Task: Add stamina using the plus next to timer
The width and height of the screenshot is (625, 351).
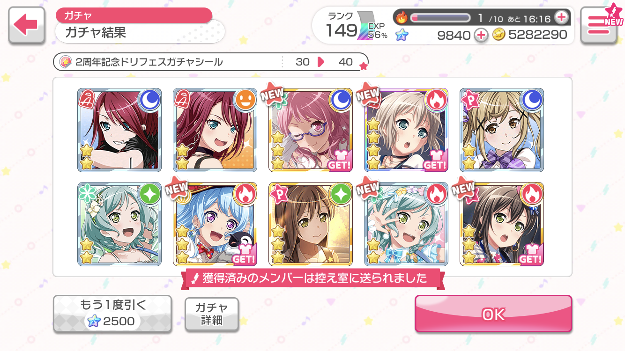Action: click(561, 18)
